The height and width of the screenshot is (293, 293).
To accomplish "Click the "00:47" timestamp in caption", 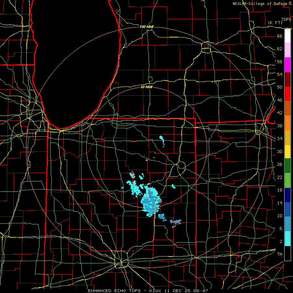I will tap(201, 291).
